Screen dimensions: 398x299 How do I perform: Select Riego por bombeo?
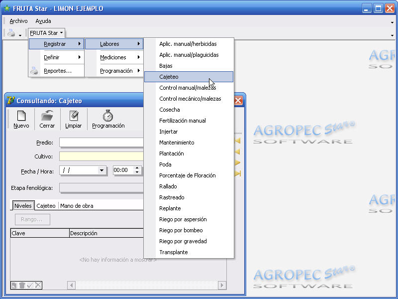point(189,230)
